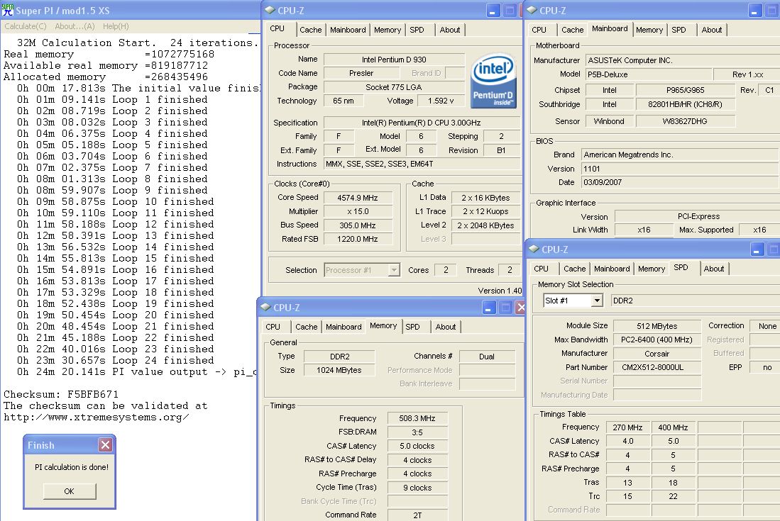Click the Voltage value 1.592 v

(441, 101)
